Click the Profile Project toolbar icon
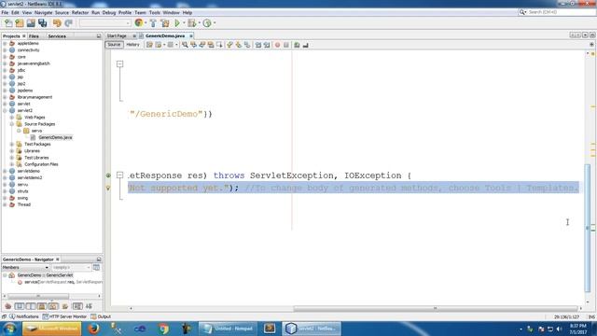The width and height of the screenshot is (597, 336). click(x=207, y=23)
